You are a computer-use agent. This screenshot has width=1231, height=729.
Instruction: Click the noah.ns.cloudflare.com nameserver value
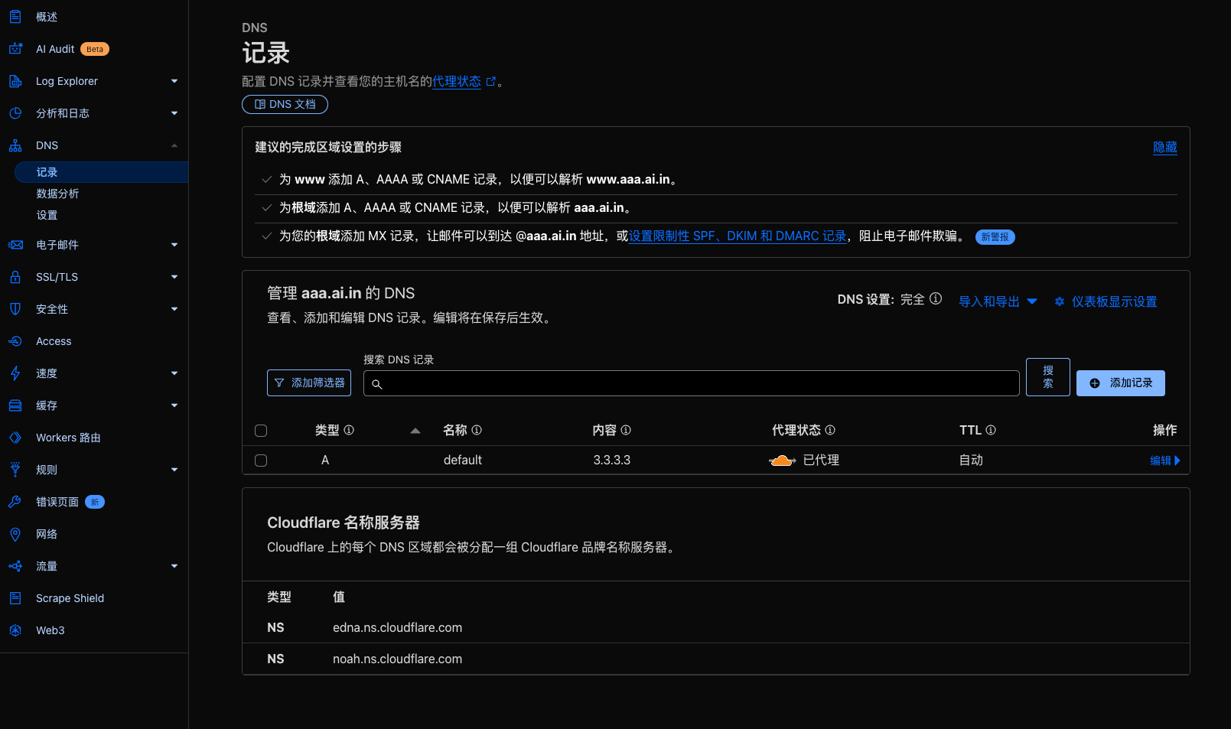coord(397,659)
